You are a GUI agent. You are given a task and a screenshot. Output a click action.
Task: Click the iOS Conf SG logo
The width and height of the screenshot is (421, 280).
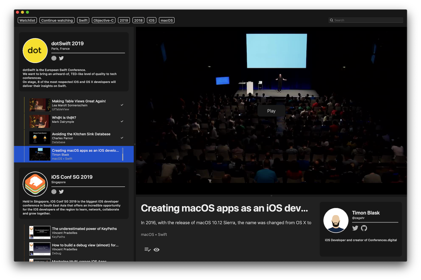coord(35,184)
